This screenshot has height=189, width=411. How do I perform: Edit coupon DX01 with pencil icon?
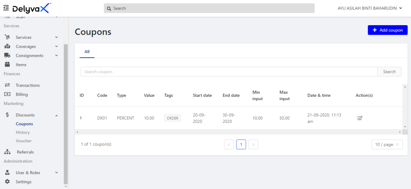pyautogui.click(x=360, y=118)
